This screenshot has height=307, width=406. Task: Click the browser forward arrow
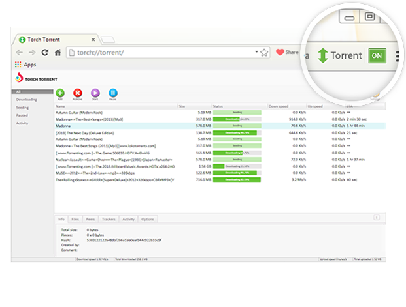[32, 53]
